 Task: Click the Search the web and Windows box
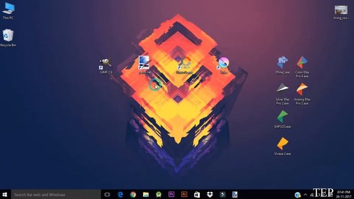(x=56, y=195)
